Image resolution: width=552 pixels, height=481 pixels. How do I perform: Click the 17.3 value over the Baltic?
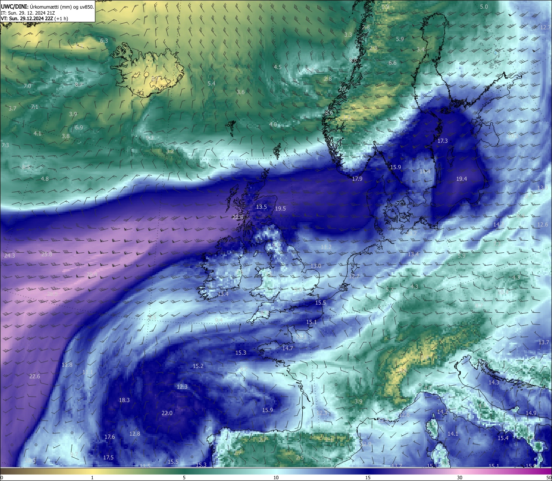click(442, 141)
